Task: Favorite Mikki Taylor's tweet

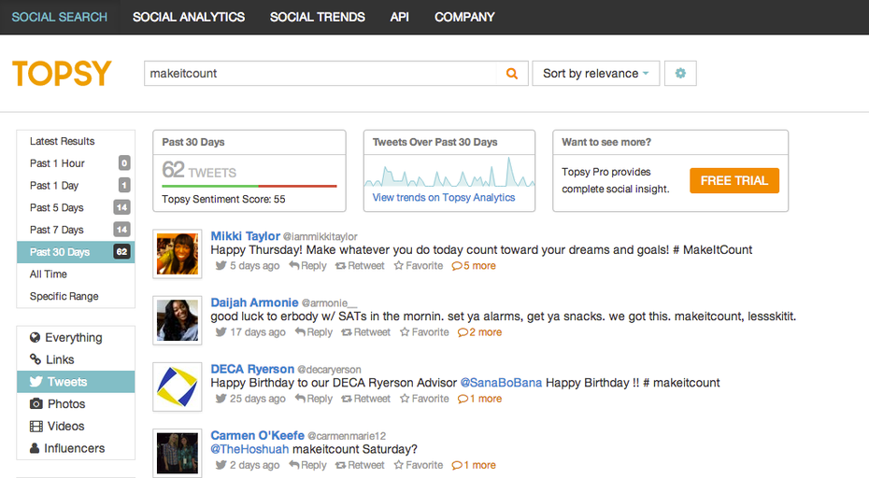Action: [419, 266]
